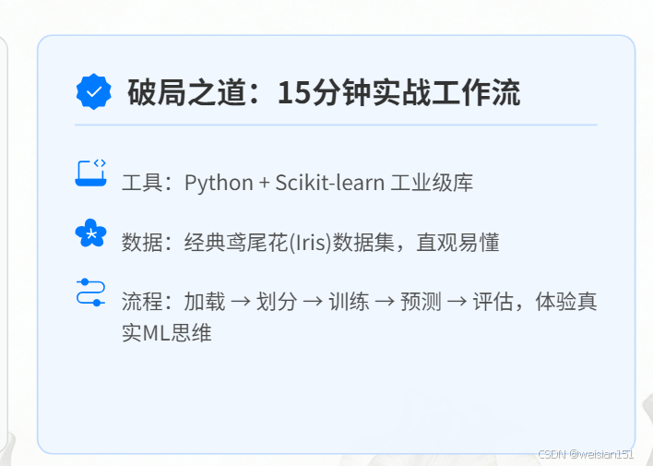Click the 体验真 text at line end
This screenshot has width=653, height=466.
point(566,302)
